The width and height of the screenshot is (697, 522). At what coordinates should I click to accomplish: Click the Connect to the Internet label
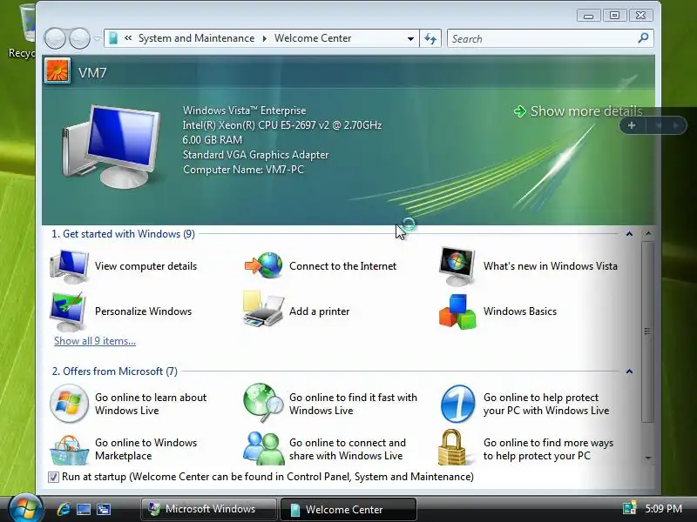pos(342,266)
